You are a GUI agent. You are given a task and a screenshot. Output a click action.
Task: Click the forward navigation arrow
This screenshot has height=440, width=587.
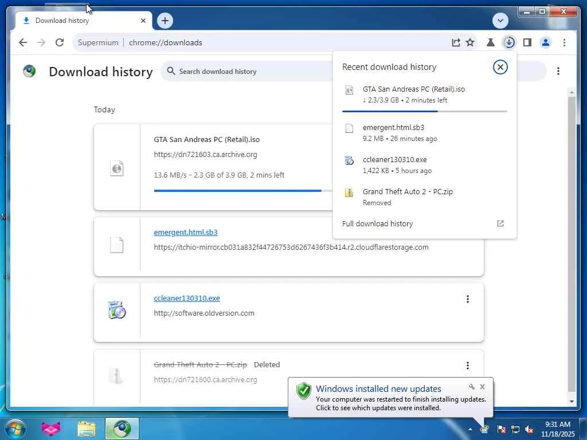41,42
